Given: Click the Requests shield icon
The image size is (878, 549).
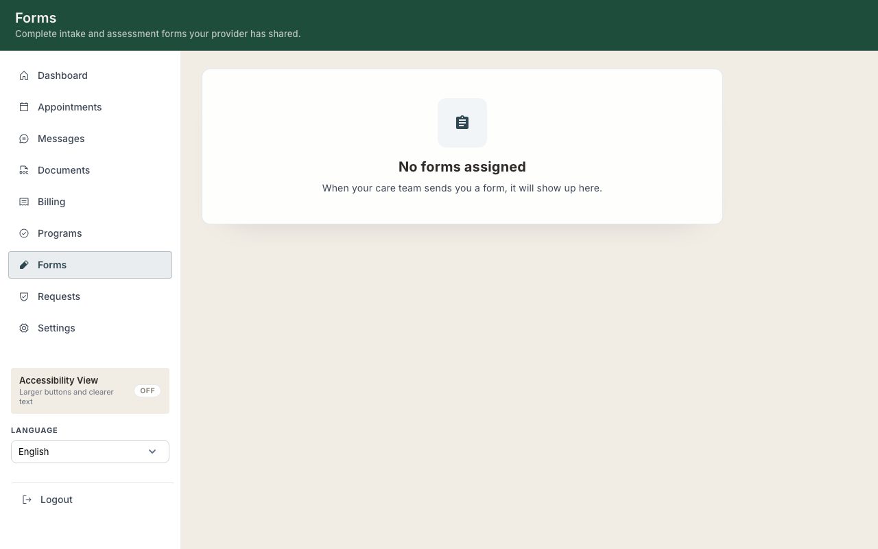Looking at the screenshot, I should coord(24,296).
